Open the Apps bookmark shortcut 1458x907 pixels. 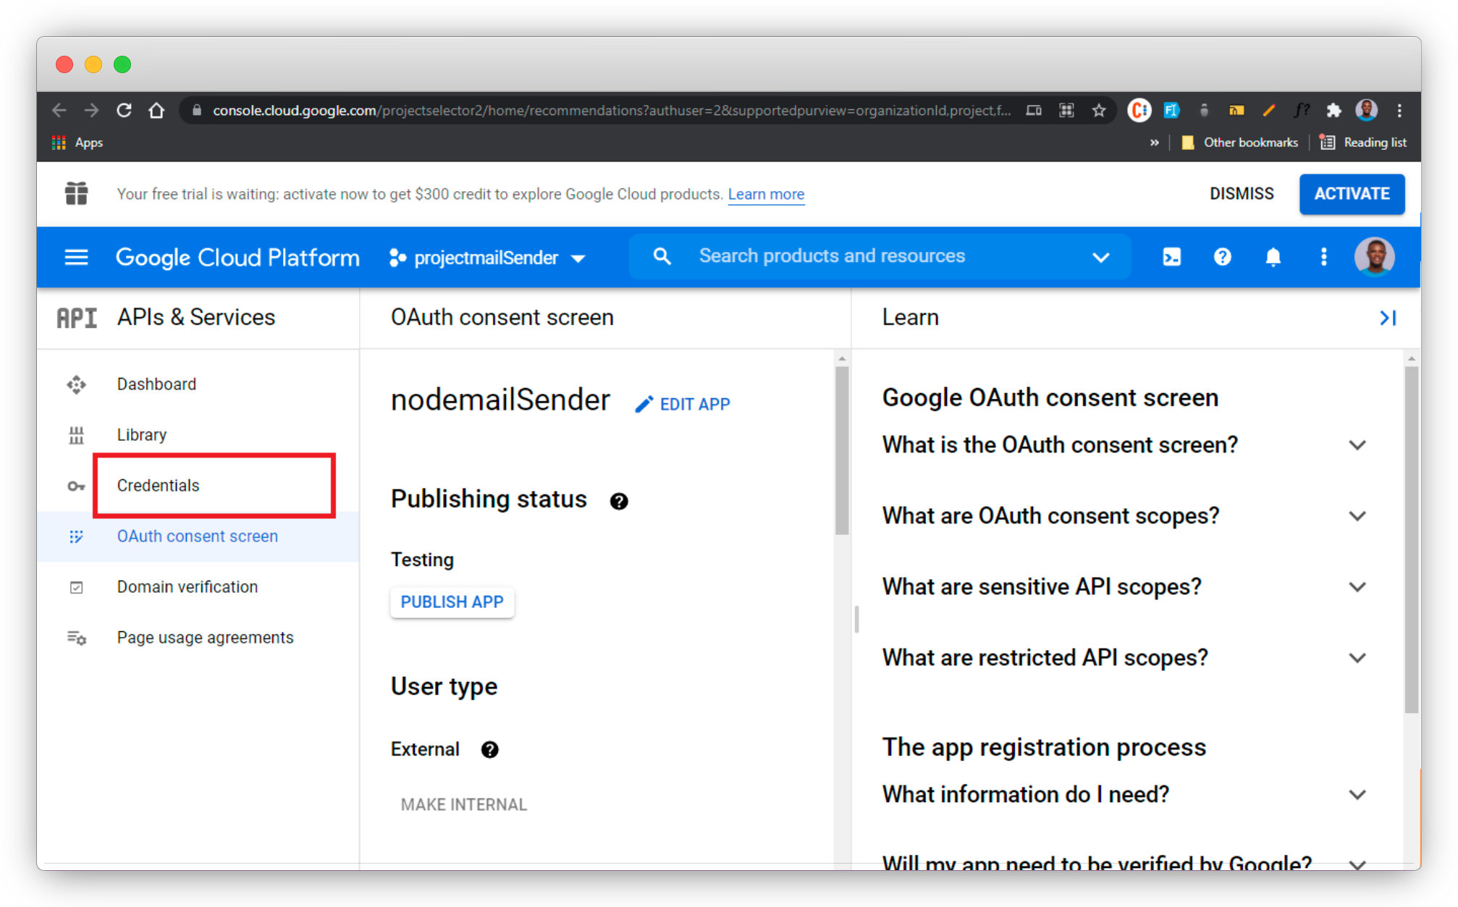coord(77,143)
